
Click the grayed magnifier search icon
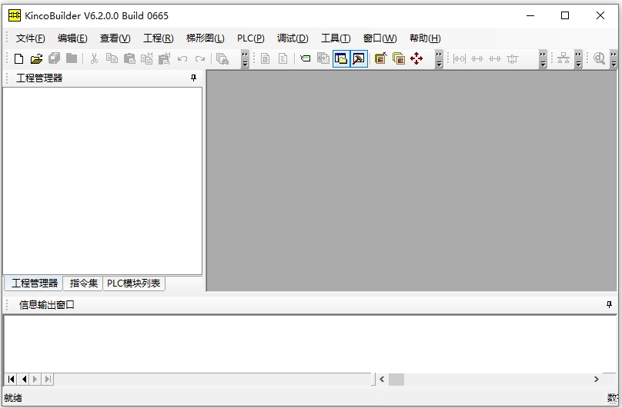click(x=599, y=58)
